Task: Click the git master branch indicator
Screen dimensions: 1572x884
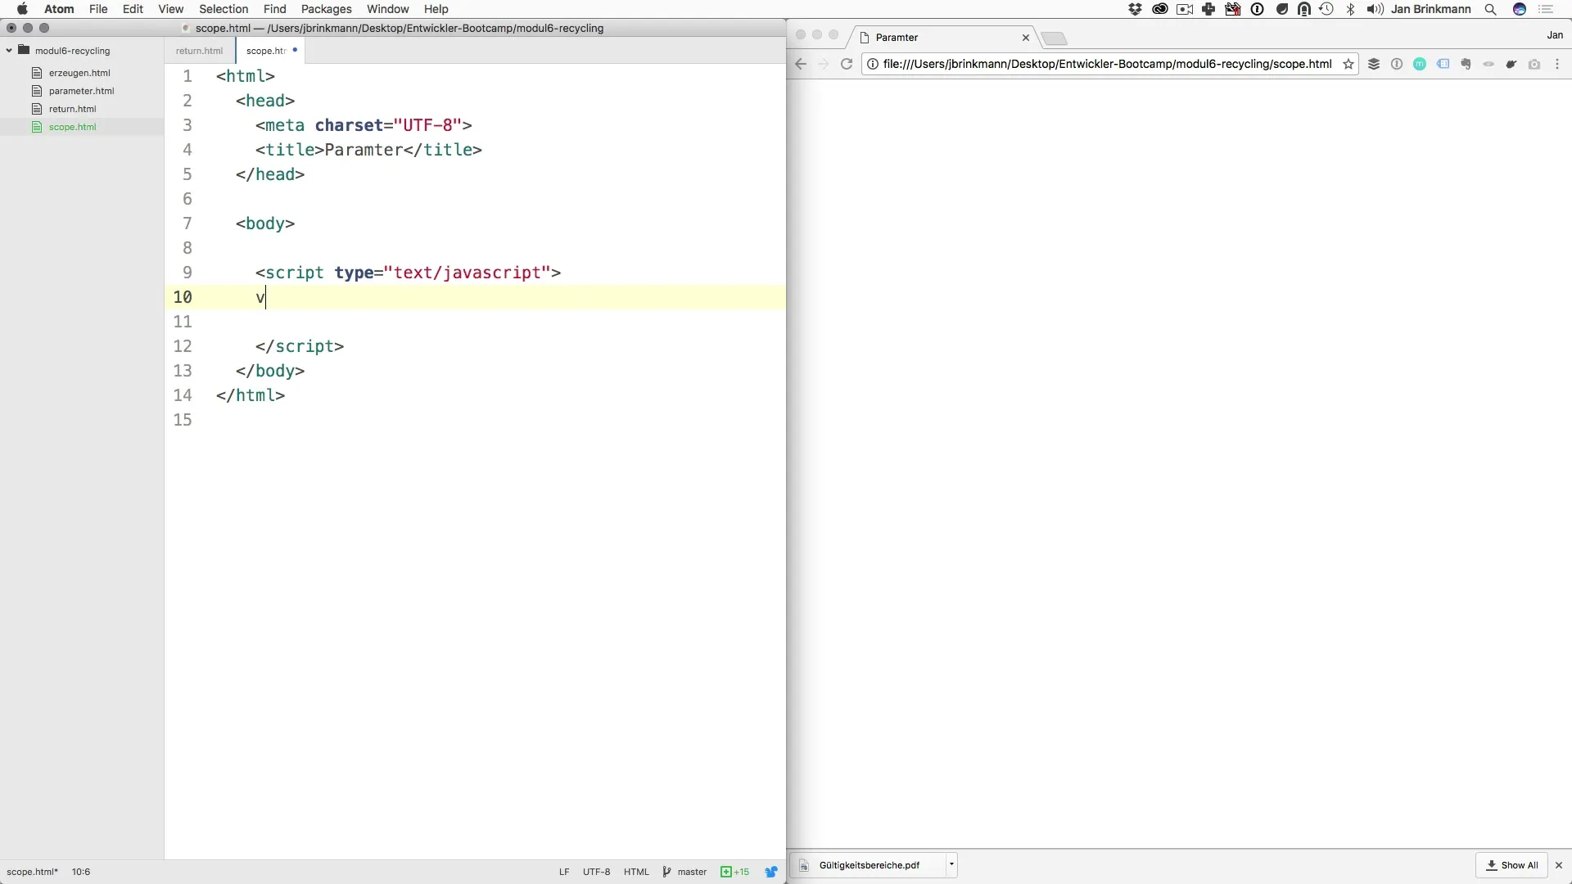Action: point(685,872)
